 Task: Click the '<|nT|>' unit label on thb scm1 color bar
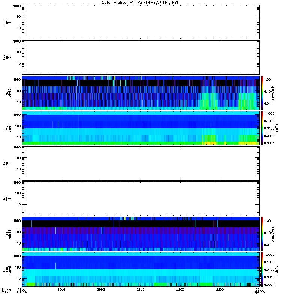click(276, 128)
